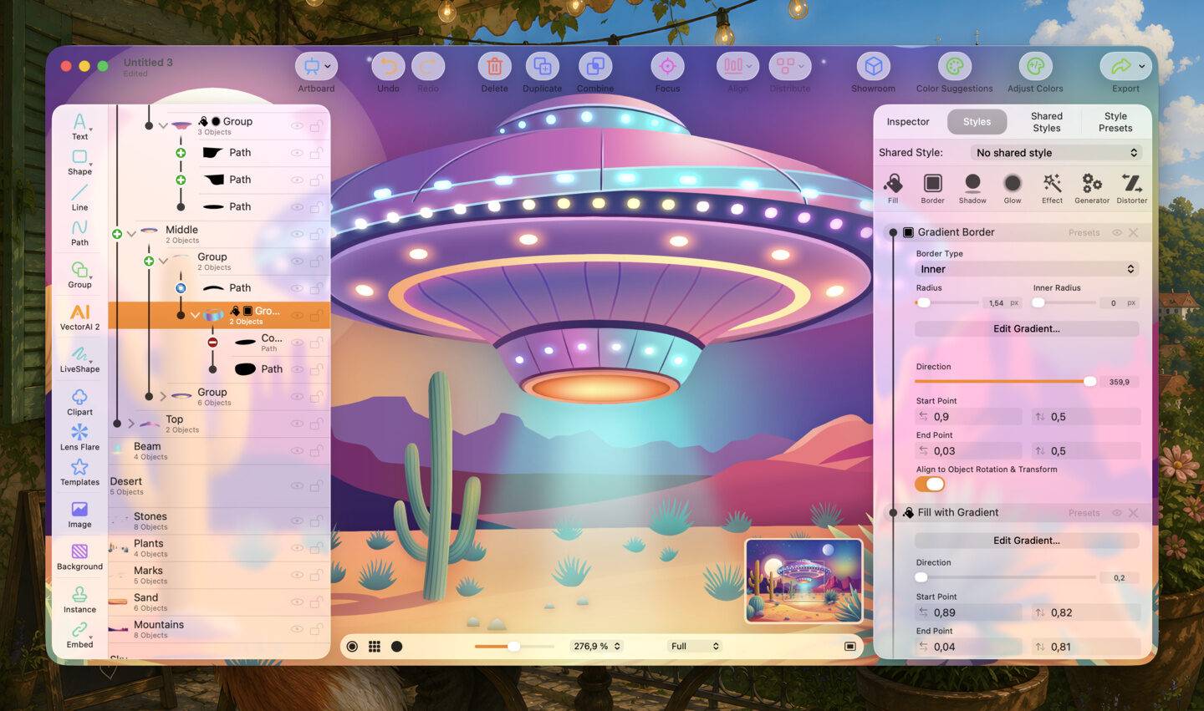Screen dimensions: 1204x711
Task: Click Edit Gradient under Gradient Border
Action: pyautogui.click(x=1027, y=329)
